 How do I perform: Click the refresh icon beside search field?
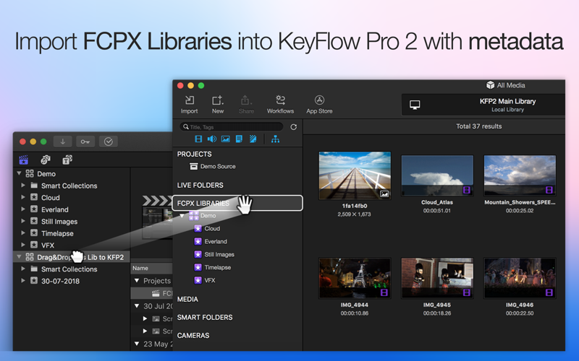point(294,127)
